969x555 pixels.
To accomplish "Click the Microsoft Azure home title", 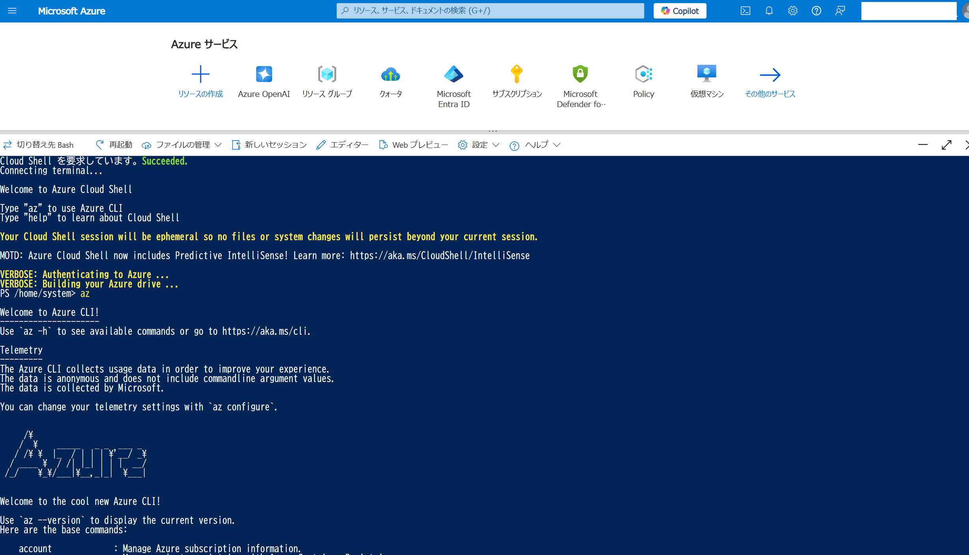I will tap(71, 11).
